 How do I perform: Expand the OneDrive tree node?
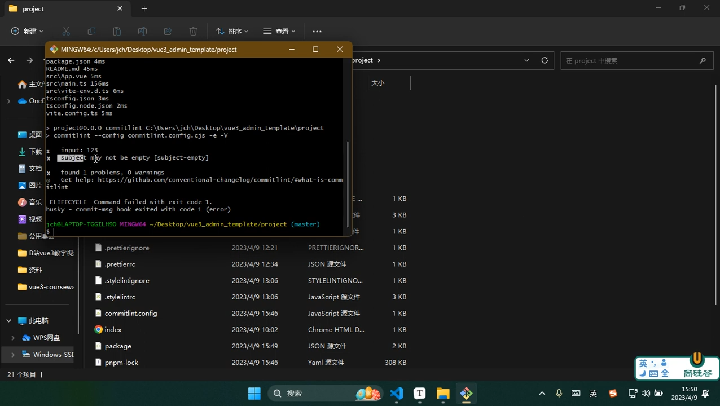(8, 101)
